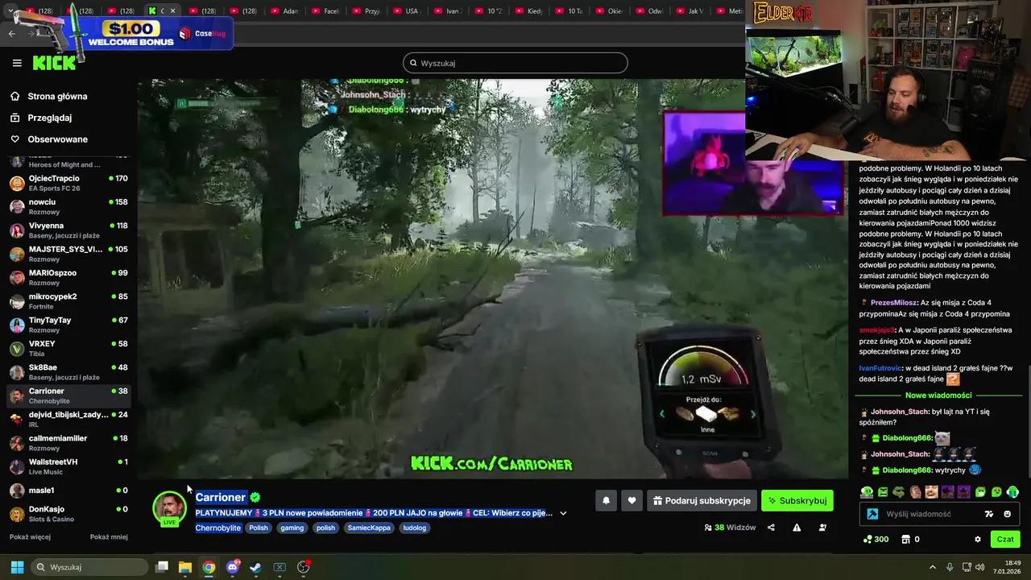Click the Carrioner channel name heading
1031x580 pixels.
click(x=220, y=497)
